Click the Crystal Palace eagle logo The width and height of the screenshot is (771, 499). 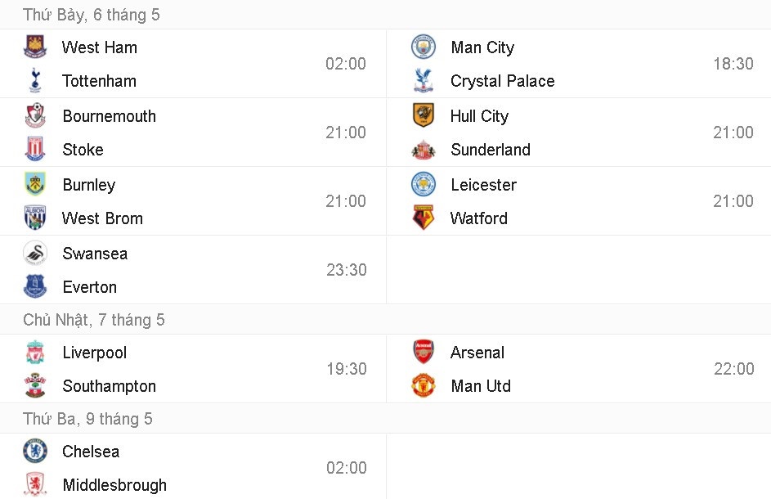coord(422,81)
